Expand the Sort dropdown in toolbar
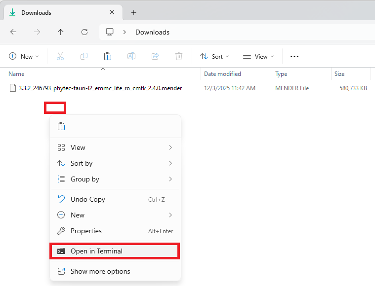The height and width of the screenshot is (286, 375). pyautogui.click(x=214, y=57)
